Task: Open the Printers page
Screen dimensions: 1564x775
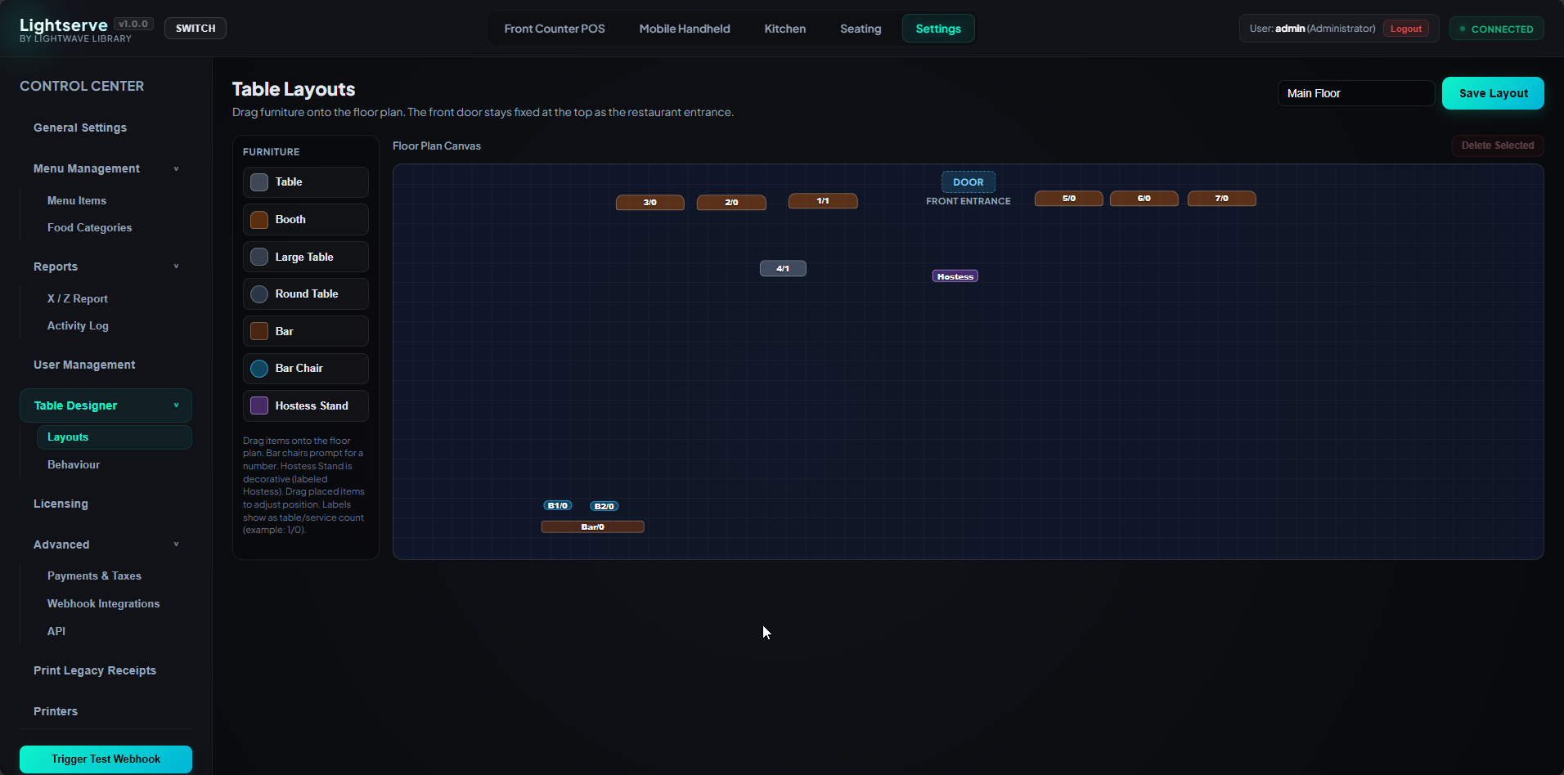Action: coord(56,711)
